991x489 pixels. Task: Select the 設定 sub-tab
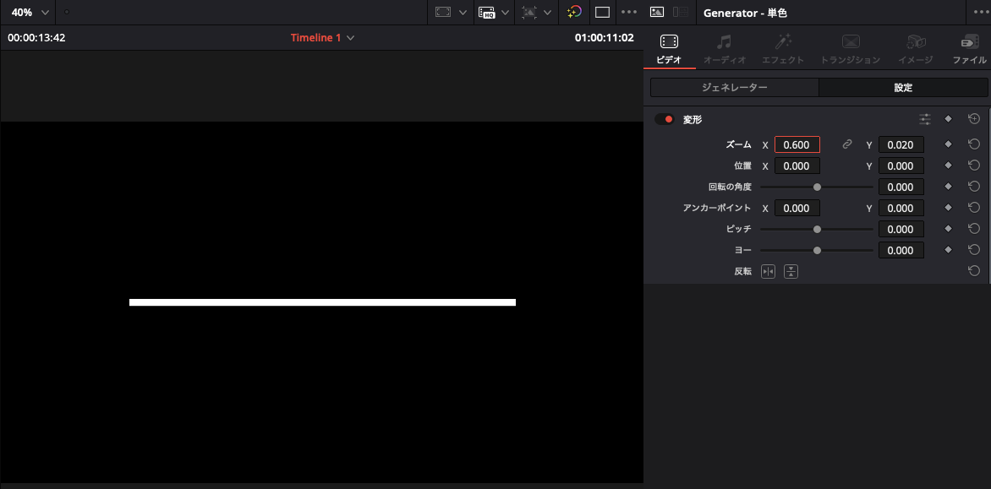903,88
